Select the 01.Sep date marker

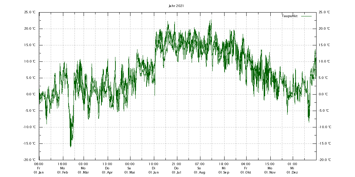[x=224, y=172]
